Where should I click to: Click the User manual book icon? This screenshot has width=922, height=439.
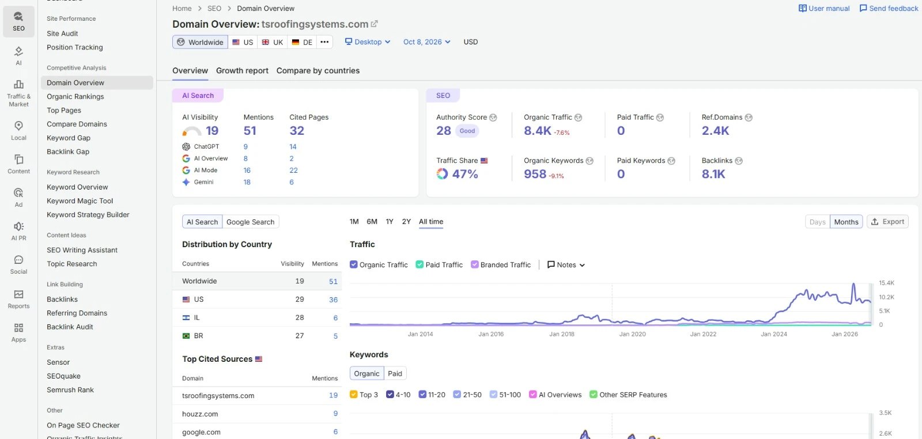pos(802,8)
